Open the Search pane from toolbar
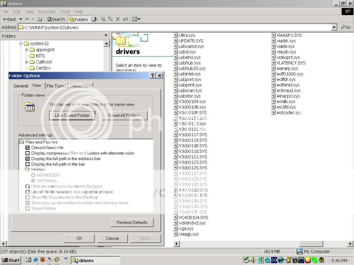The height and width of the screenshot is (265, 354). [56, 19]
